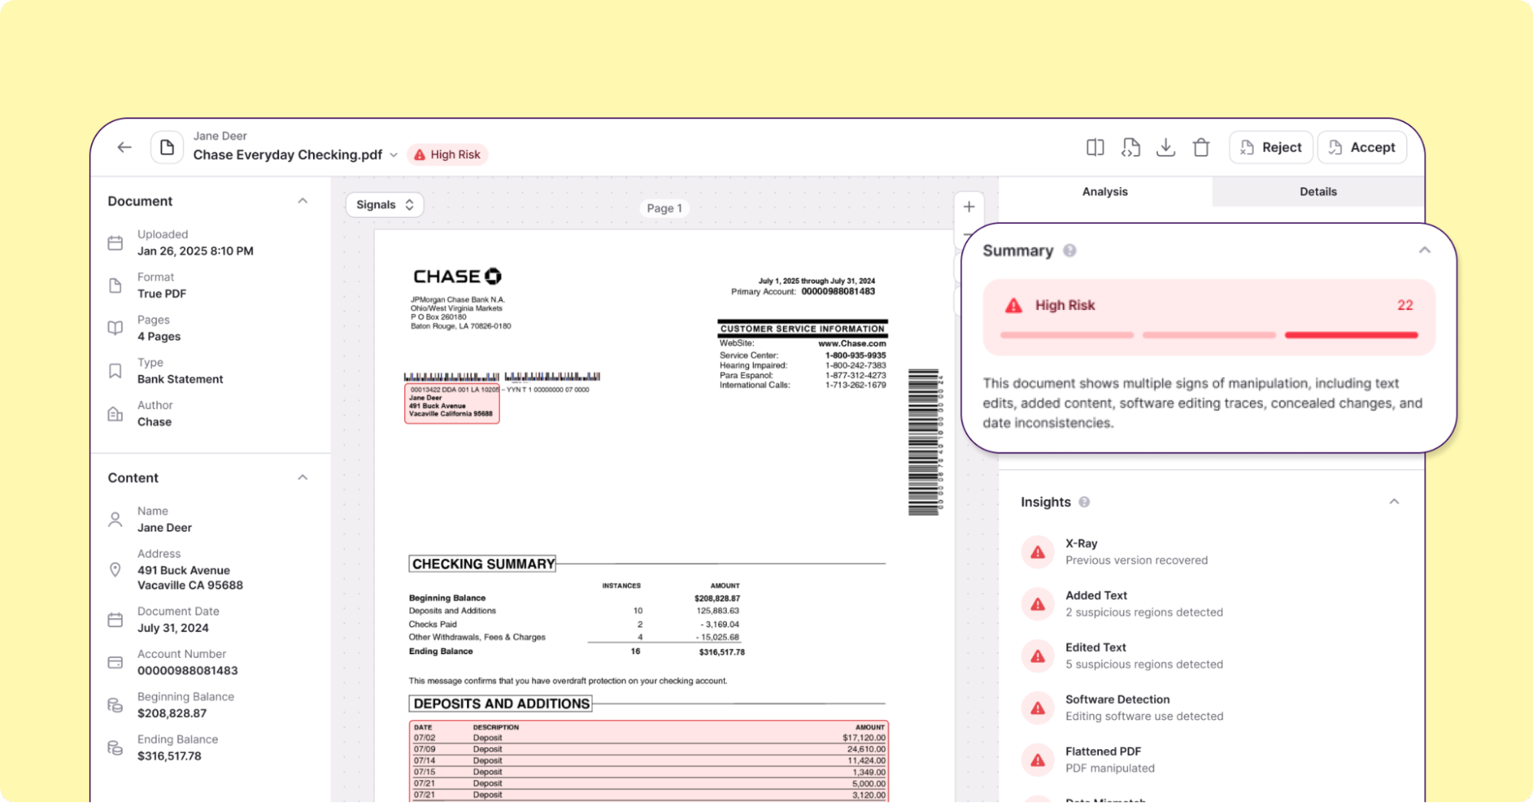Screen dimensions: 1533x803
Task: Click the highlighted deposits table region
Action: [649, 761]
